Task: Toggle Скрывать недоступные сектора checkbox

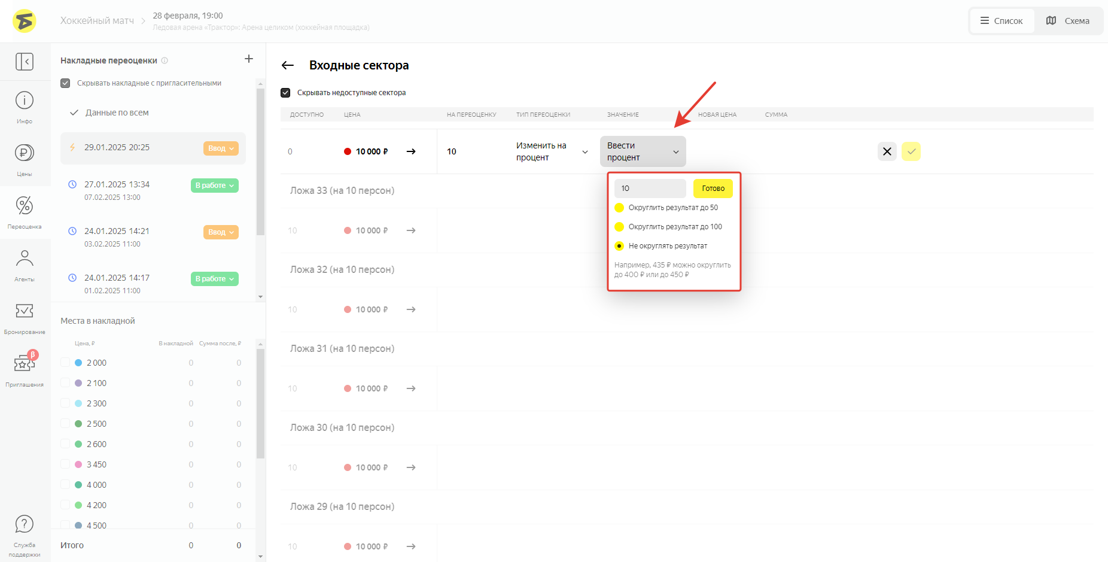Action: tap(285, 93)
